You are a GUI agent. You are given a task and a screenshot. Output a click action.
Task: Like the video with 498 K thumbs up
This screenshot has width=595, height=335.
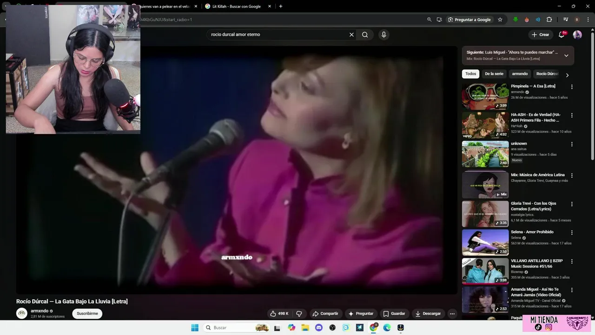click(x=279, y=314)
